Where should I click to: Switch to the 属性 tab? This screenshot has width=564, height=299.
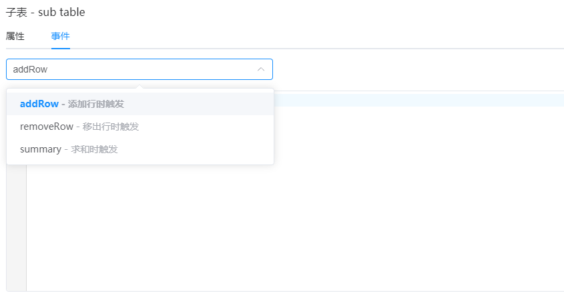(x=15, y=36)
